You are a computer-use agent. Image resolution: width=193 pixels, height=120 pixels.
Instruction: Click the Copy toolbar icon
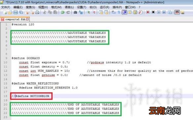pyautogui.click(x=50, y=12)
